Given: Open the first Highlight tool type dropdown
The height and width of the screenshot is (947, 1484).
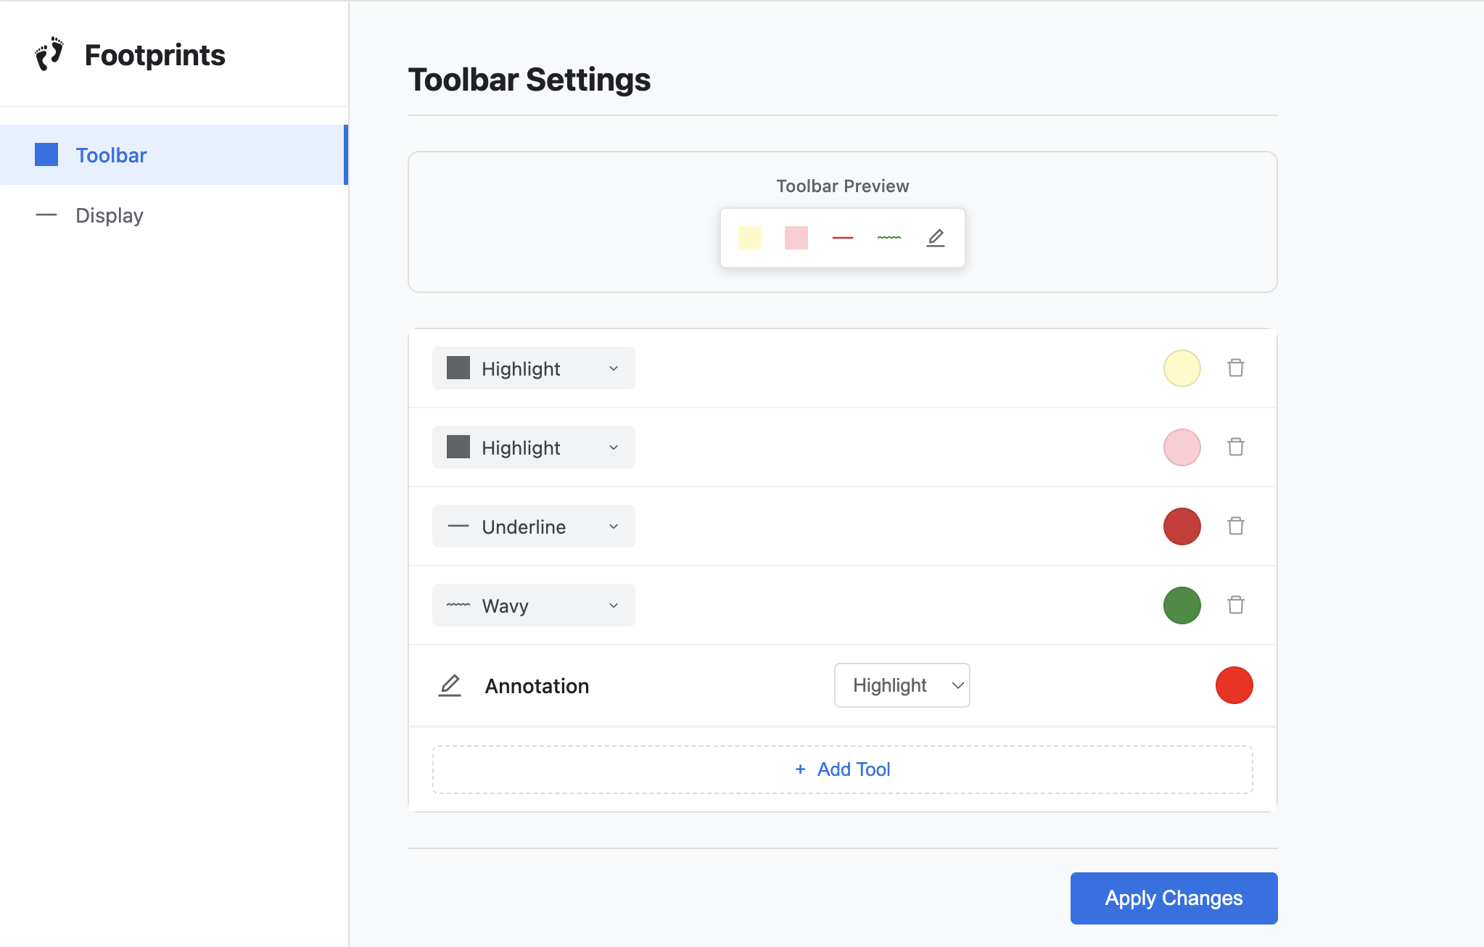Looking at the screenshot, I should point(533,368).
